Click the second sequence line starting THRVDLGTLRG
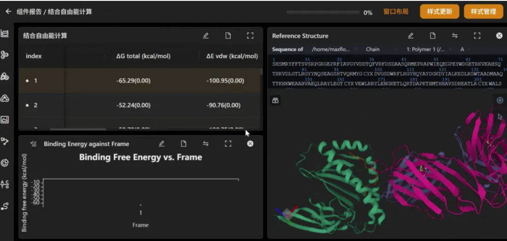 tap(388, 74)
